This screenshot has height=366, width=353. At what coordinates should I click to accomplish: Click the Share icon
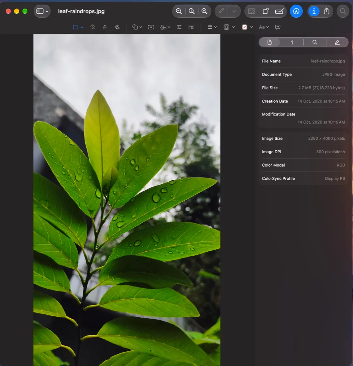point(327,11)
